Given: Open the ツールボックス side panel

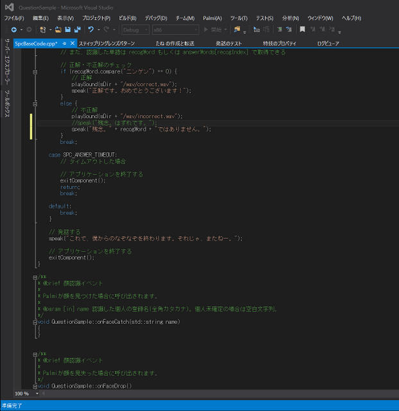Looking at the screenshot, I should (7, 104).
